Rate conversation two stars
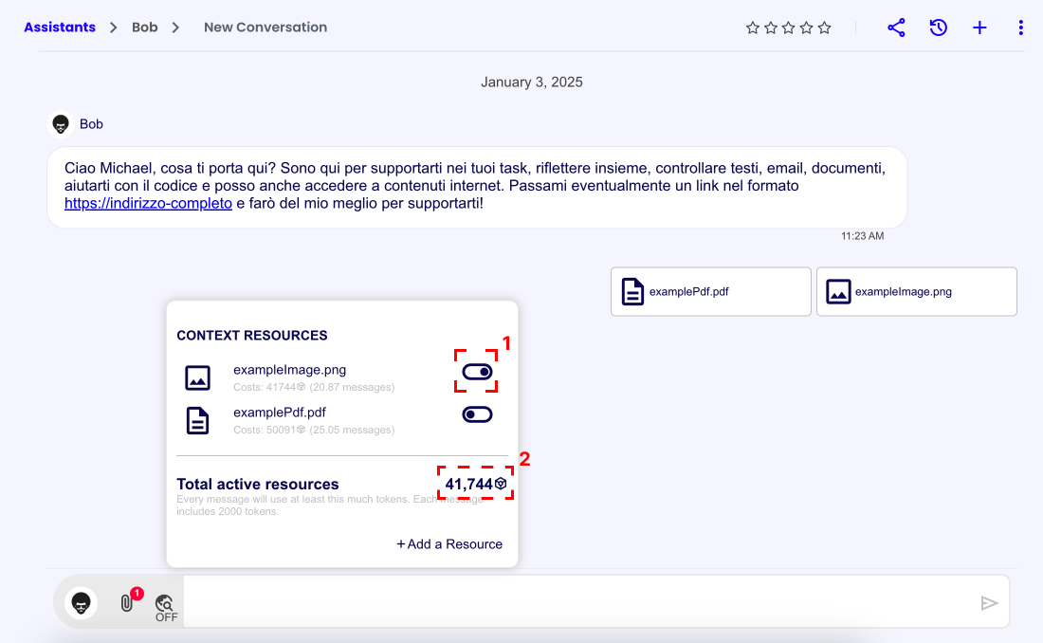The image size is (1043, 643). tap(770, 28)
